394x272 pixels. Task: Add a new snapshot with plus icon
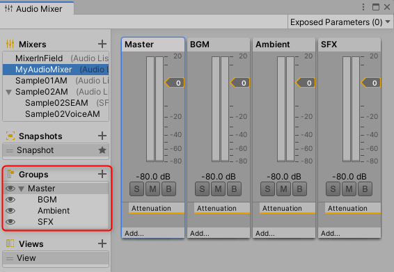point(102,136)
